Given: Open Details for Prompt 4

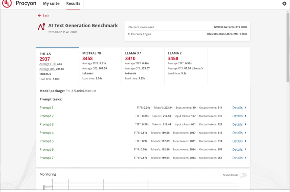Looking at the screenshot, I should 238,133.
